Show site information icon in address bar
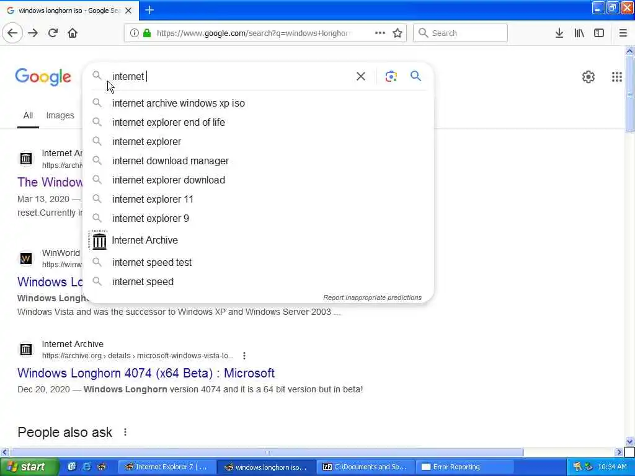The height and width of the screenshot is (476, 635). pos(134,33)
